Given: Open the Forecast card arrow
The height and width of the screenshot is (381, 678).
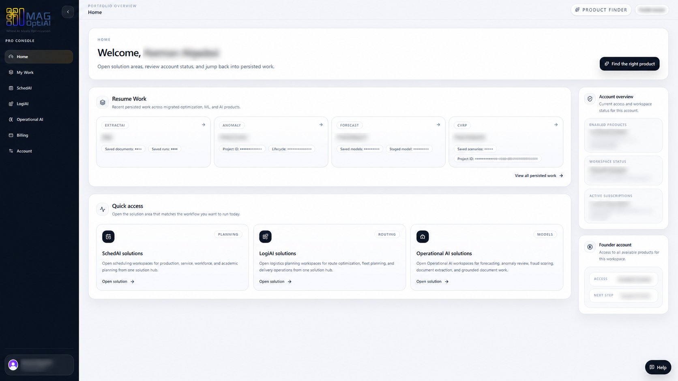Looking at the screenshot, I should pos(438,125).
